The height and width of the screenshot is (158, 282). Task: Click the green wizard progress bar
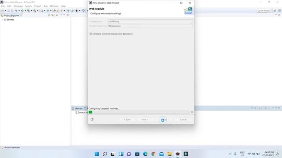click(139, 112)
